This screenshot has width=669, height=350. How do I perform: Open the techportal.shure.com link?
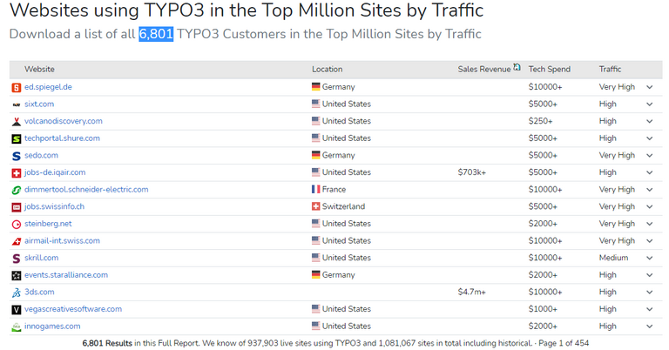click(x=62, y=138)
